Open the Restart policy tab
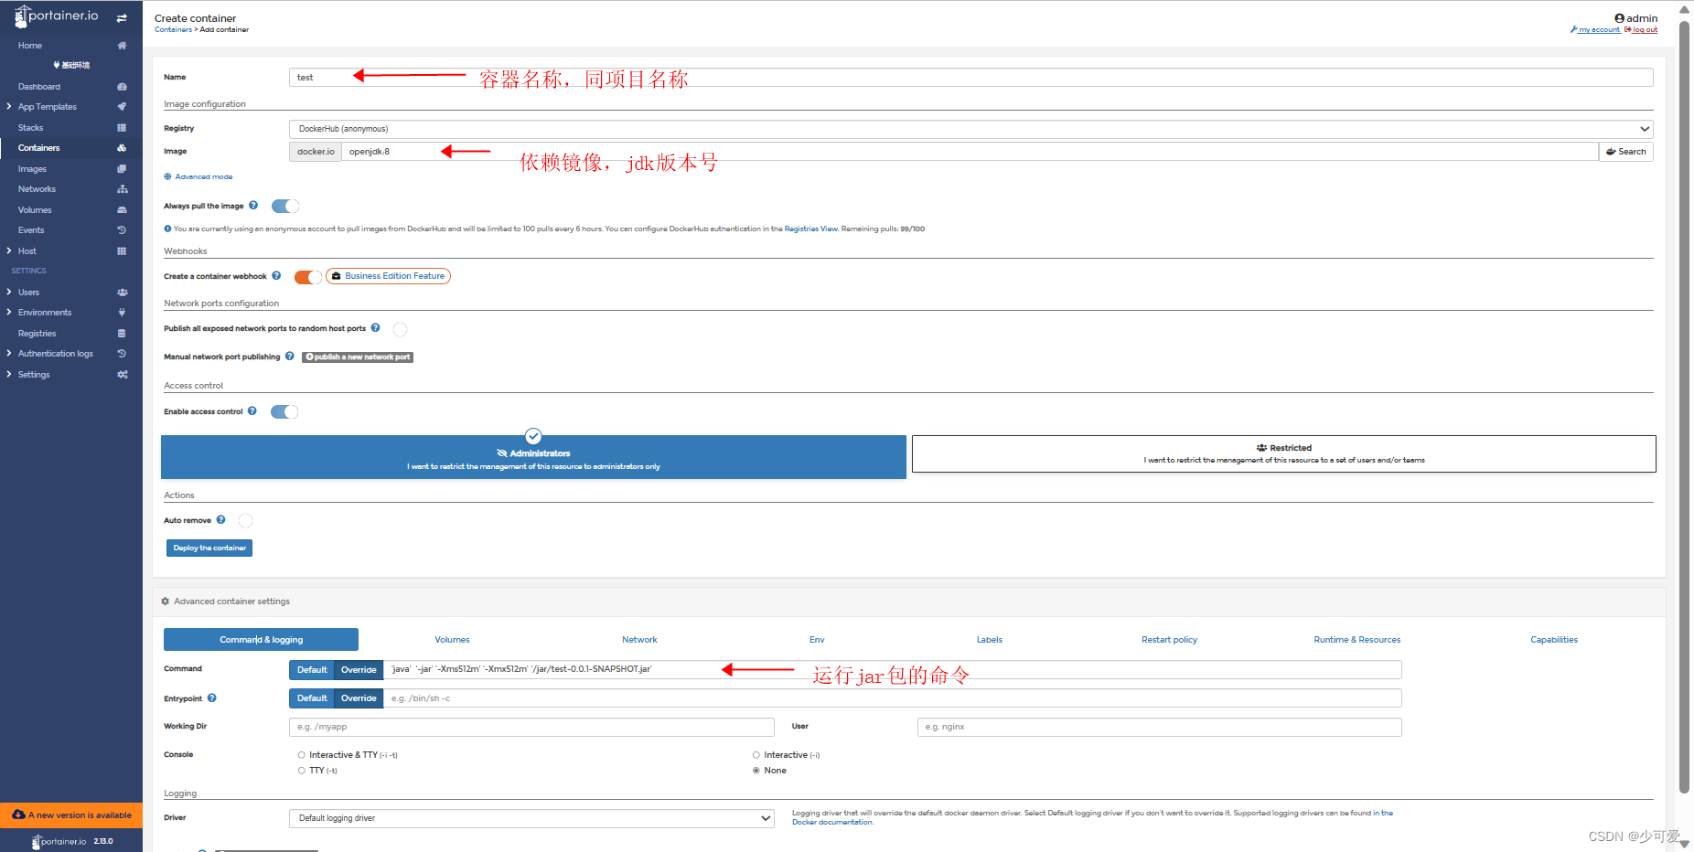 pos(1169,639)
